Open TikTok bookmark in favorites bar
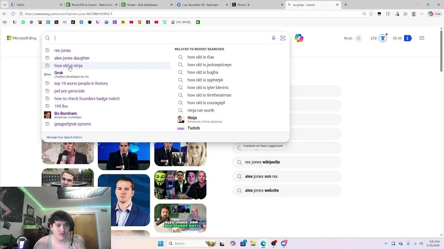The width and height of the screenshot is (444, 249). click(73, 22)
